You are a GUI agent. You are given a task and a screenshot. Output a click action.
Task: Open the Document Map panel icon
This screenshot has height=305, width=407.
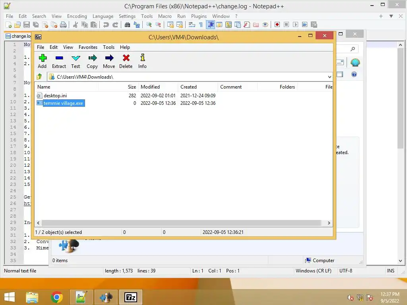229,25
